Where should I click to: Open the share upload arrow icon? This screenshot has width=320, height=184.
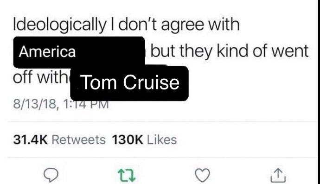(x=278, y=175)
